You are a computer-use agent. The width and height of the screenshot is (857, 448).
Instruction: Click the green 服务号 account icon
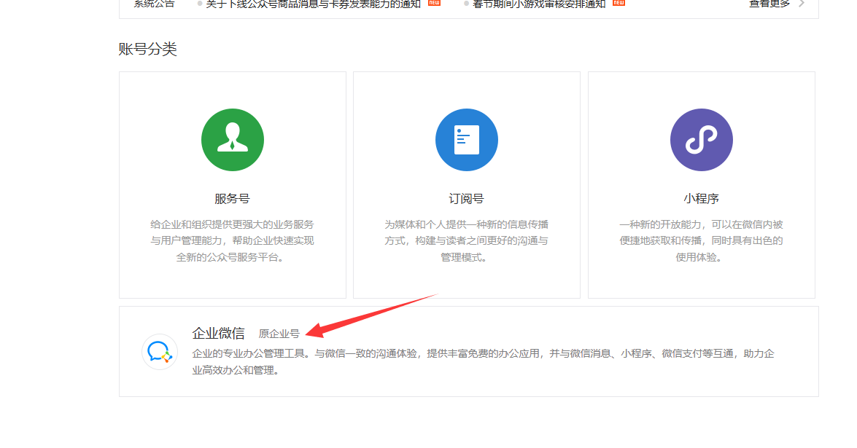tap(232, 140)
